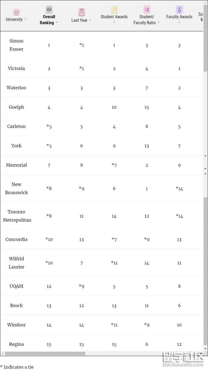Click the lower vertical scrollbar thumb
The height and width of the screenshot is (370, 208).
pyautogui.click(x=205, y=271)
